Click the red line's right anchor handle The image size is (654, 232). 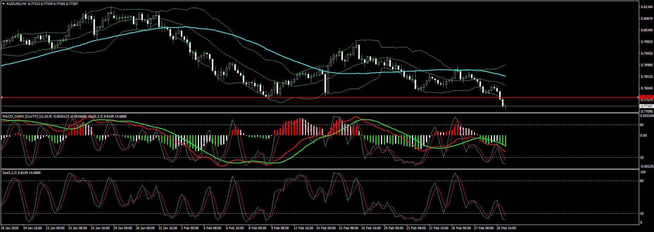coord(638,97)
